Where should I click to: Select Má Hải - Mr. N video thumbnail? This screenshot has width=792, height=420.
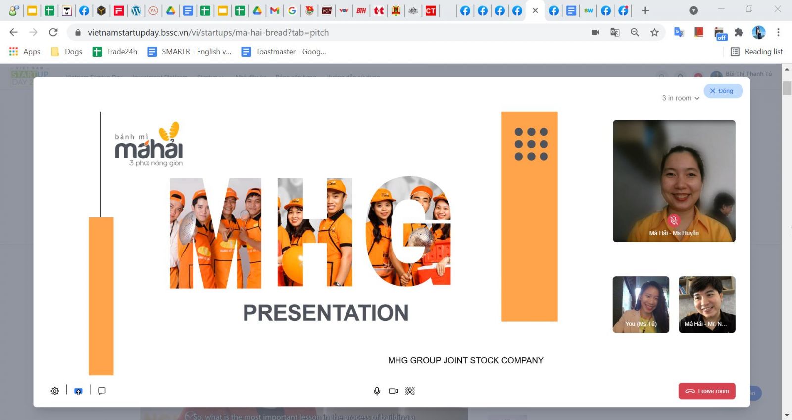tap(707, 304)
